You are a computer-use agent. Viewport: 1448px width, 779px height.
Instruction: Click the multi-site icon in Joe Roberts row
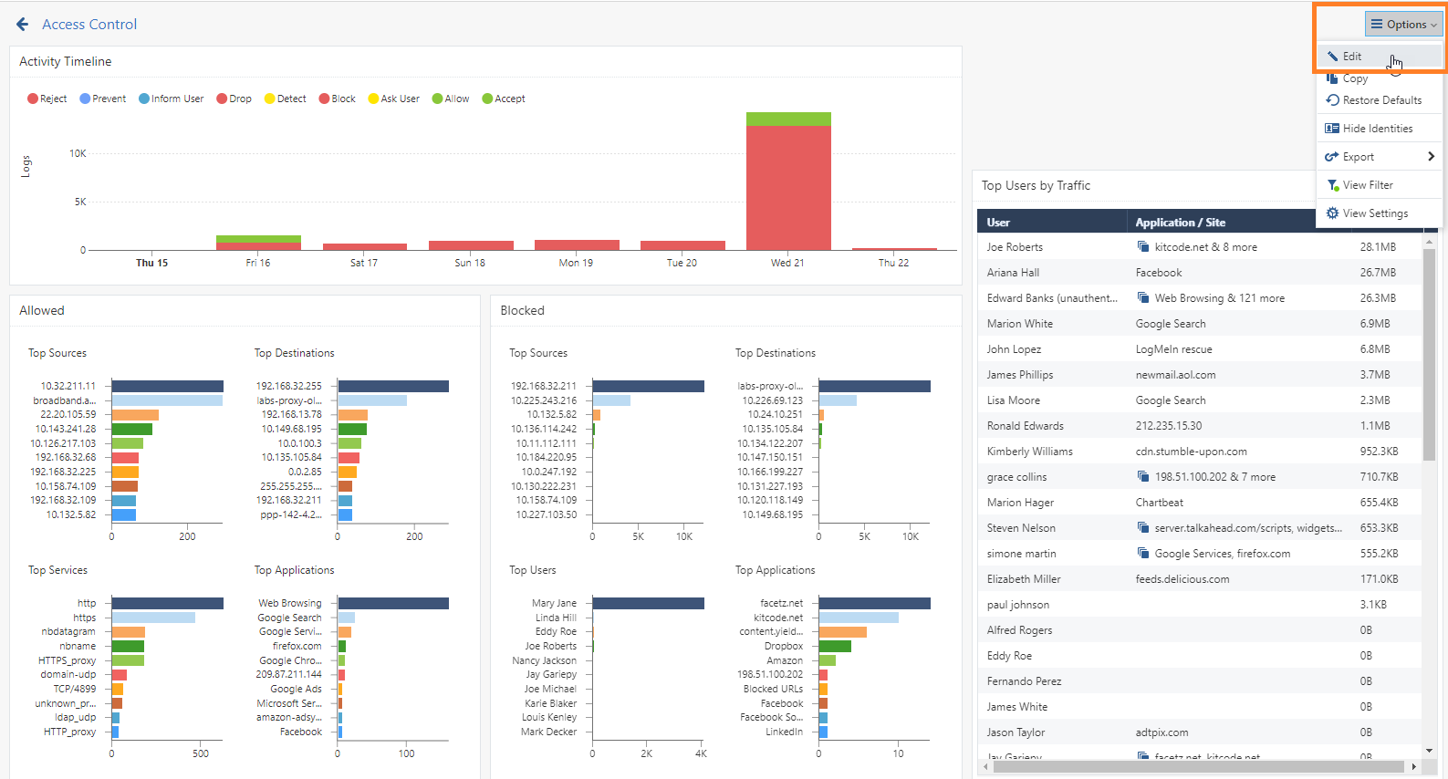[x=1143, y=247]
